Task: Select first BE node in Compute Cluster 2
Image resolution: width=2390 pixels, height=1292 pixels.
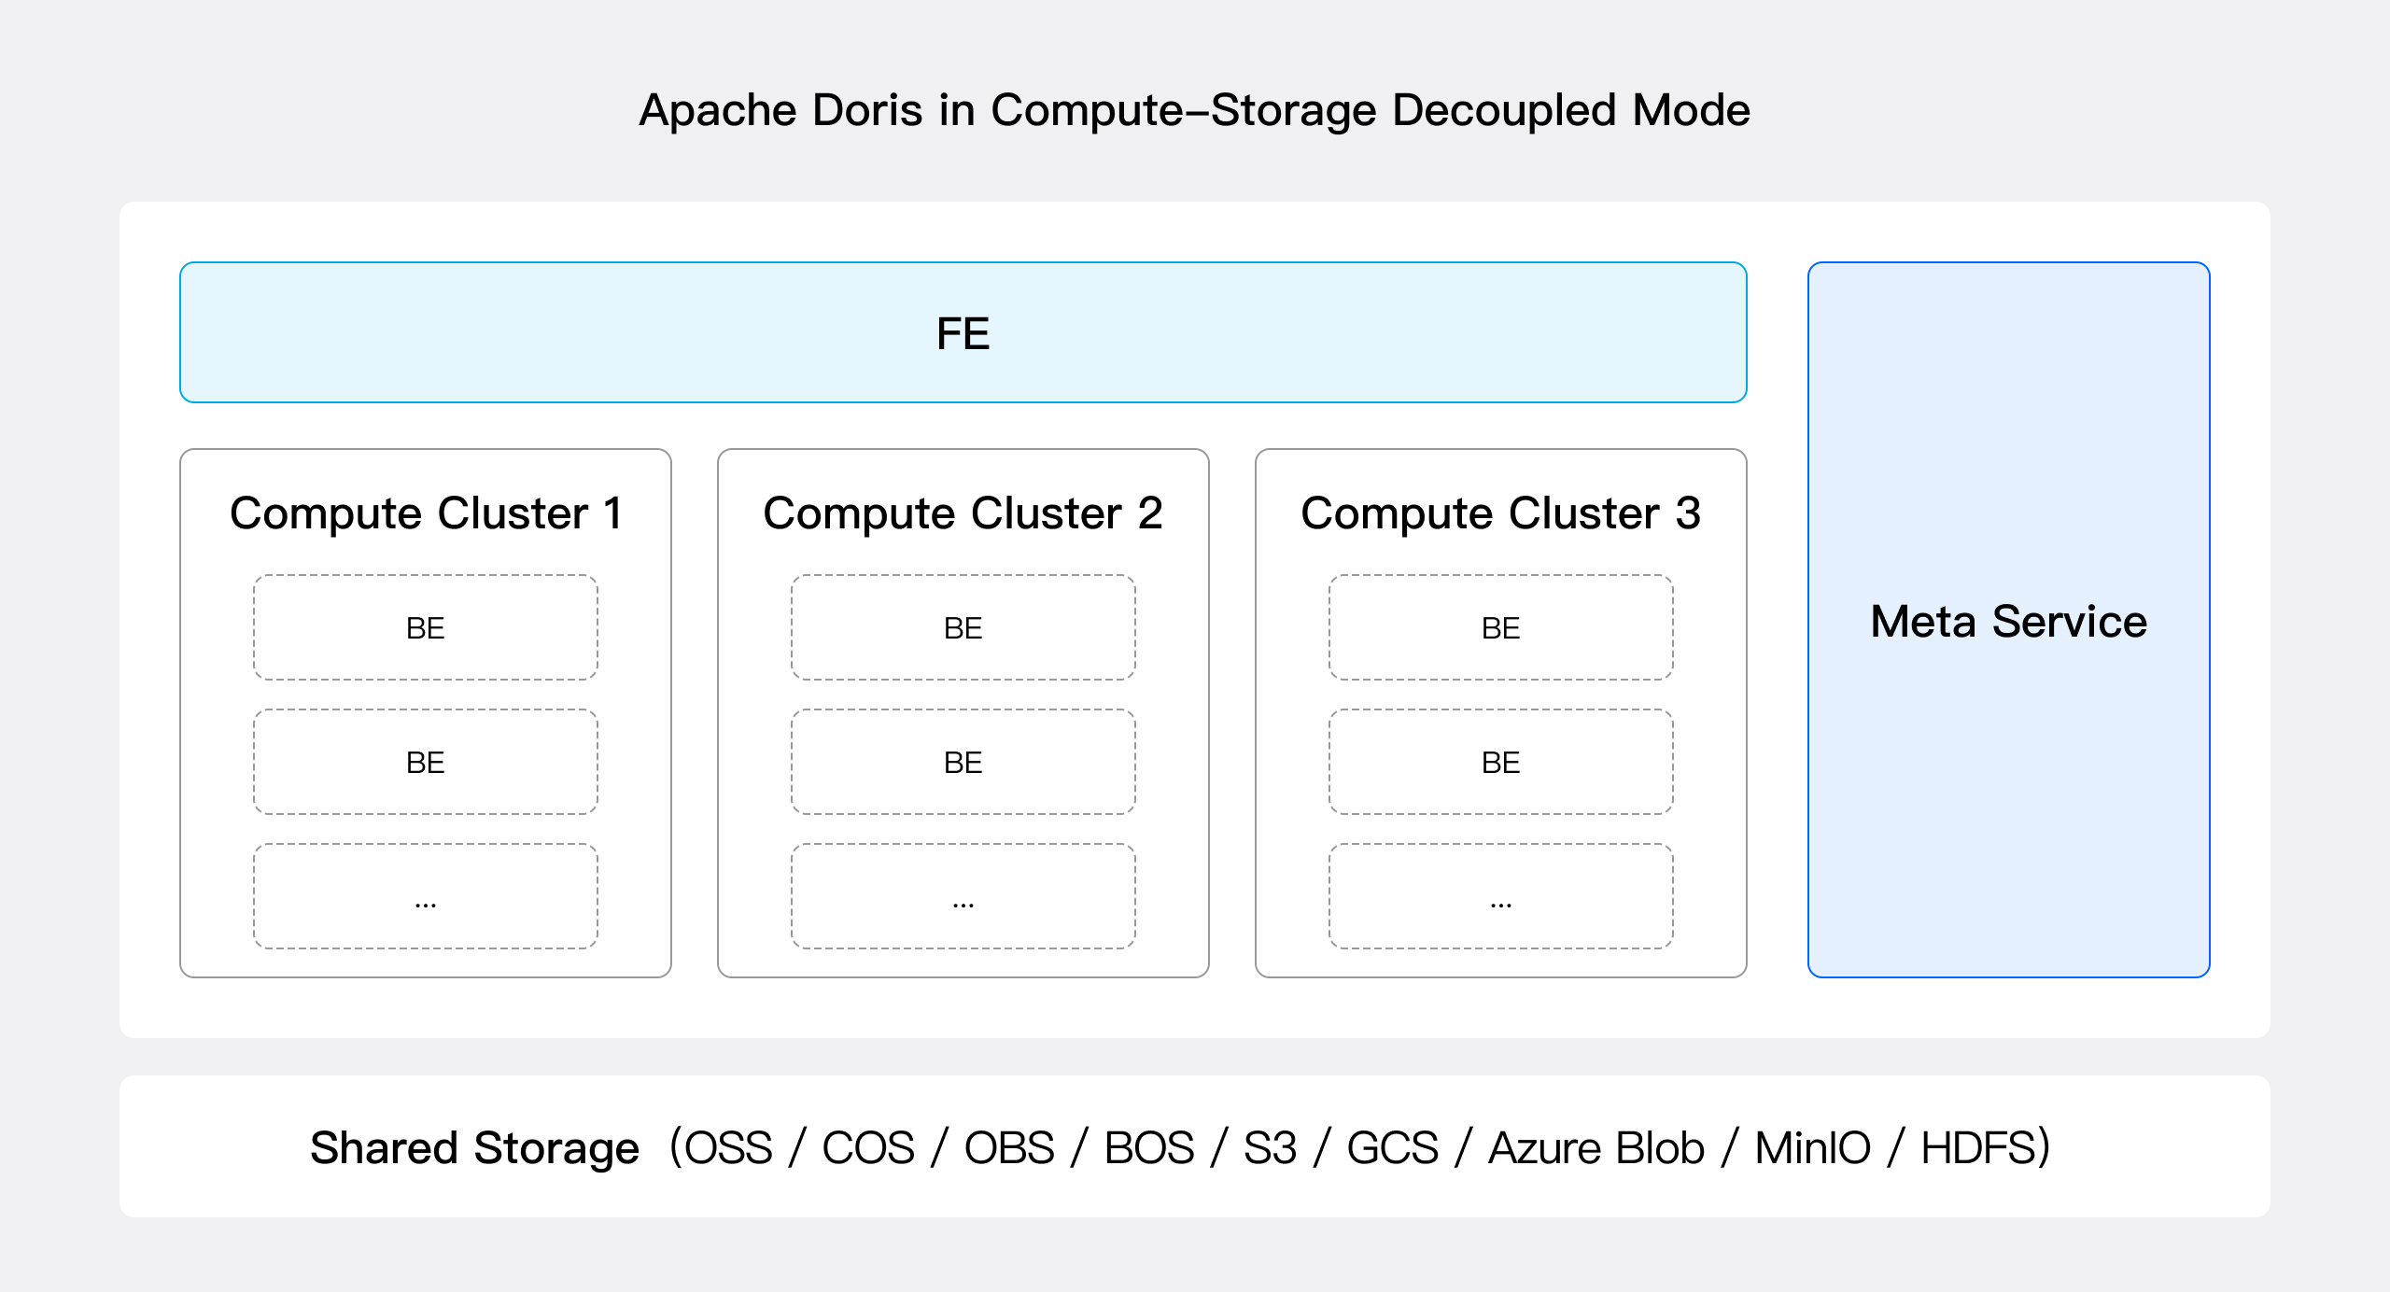Action: (x=963, y=627)
